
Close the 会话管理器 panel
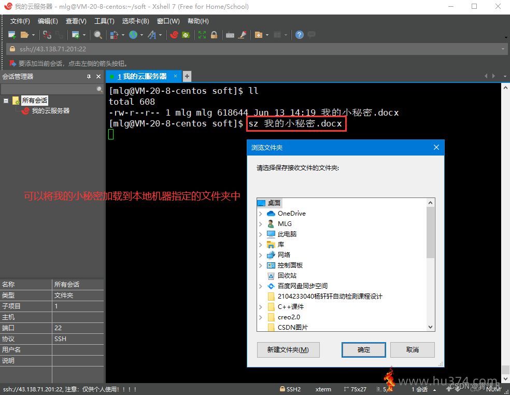tap(98, 77)
